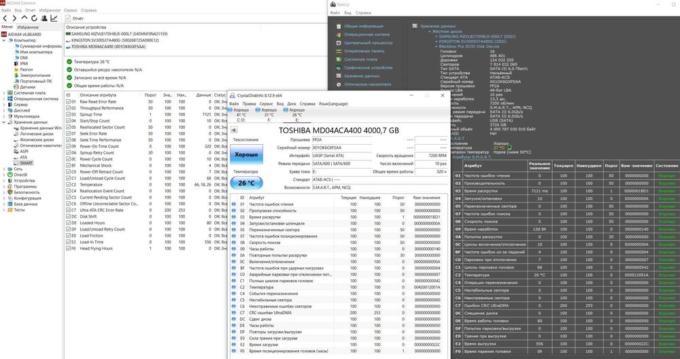This screenshot has width=680, height=359.
Task: Open Физические диски tree item
Action: pos(37,139)
